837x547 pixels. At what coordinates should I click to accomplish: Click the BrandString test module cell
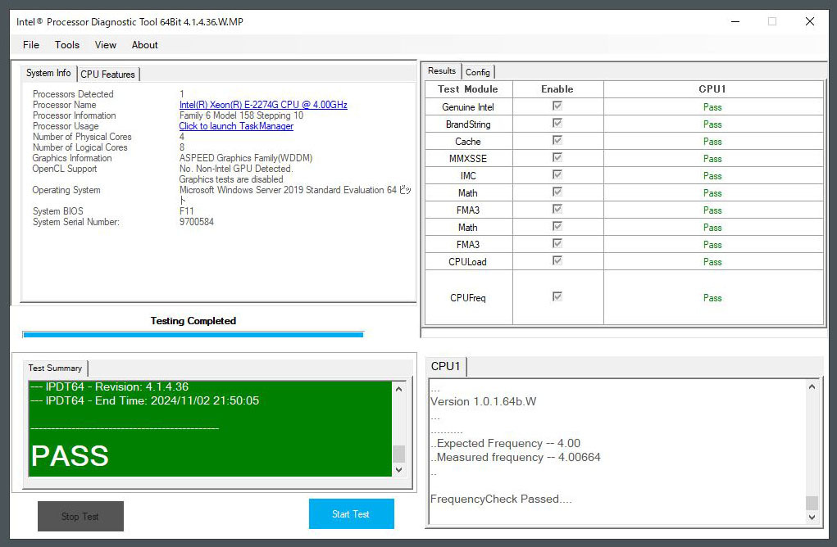(468, 124)
